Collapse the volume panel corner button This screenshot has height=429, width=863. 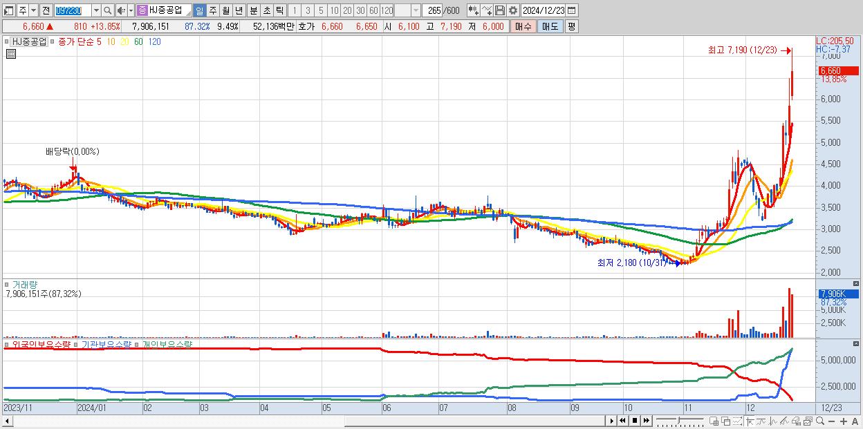click(857, 284)
